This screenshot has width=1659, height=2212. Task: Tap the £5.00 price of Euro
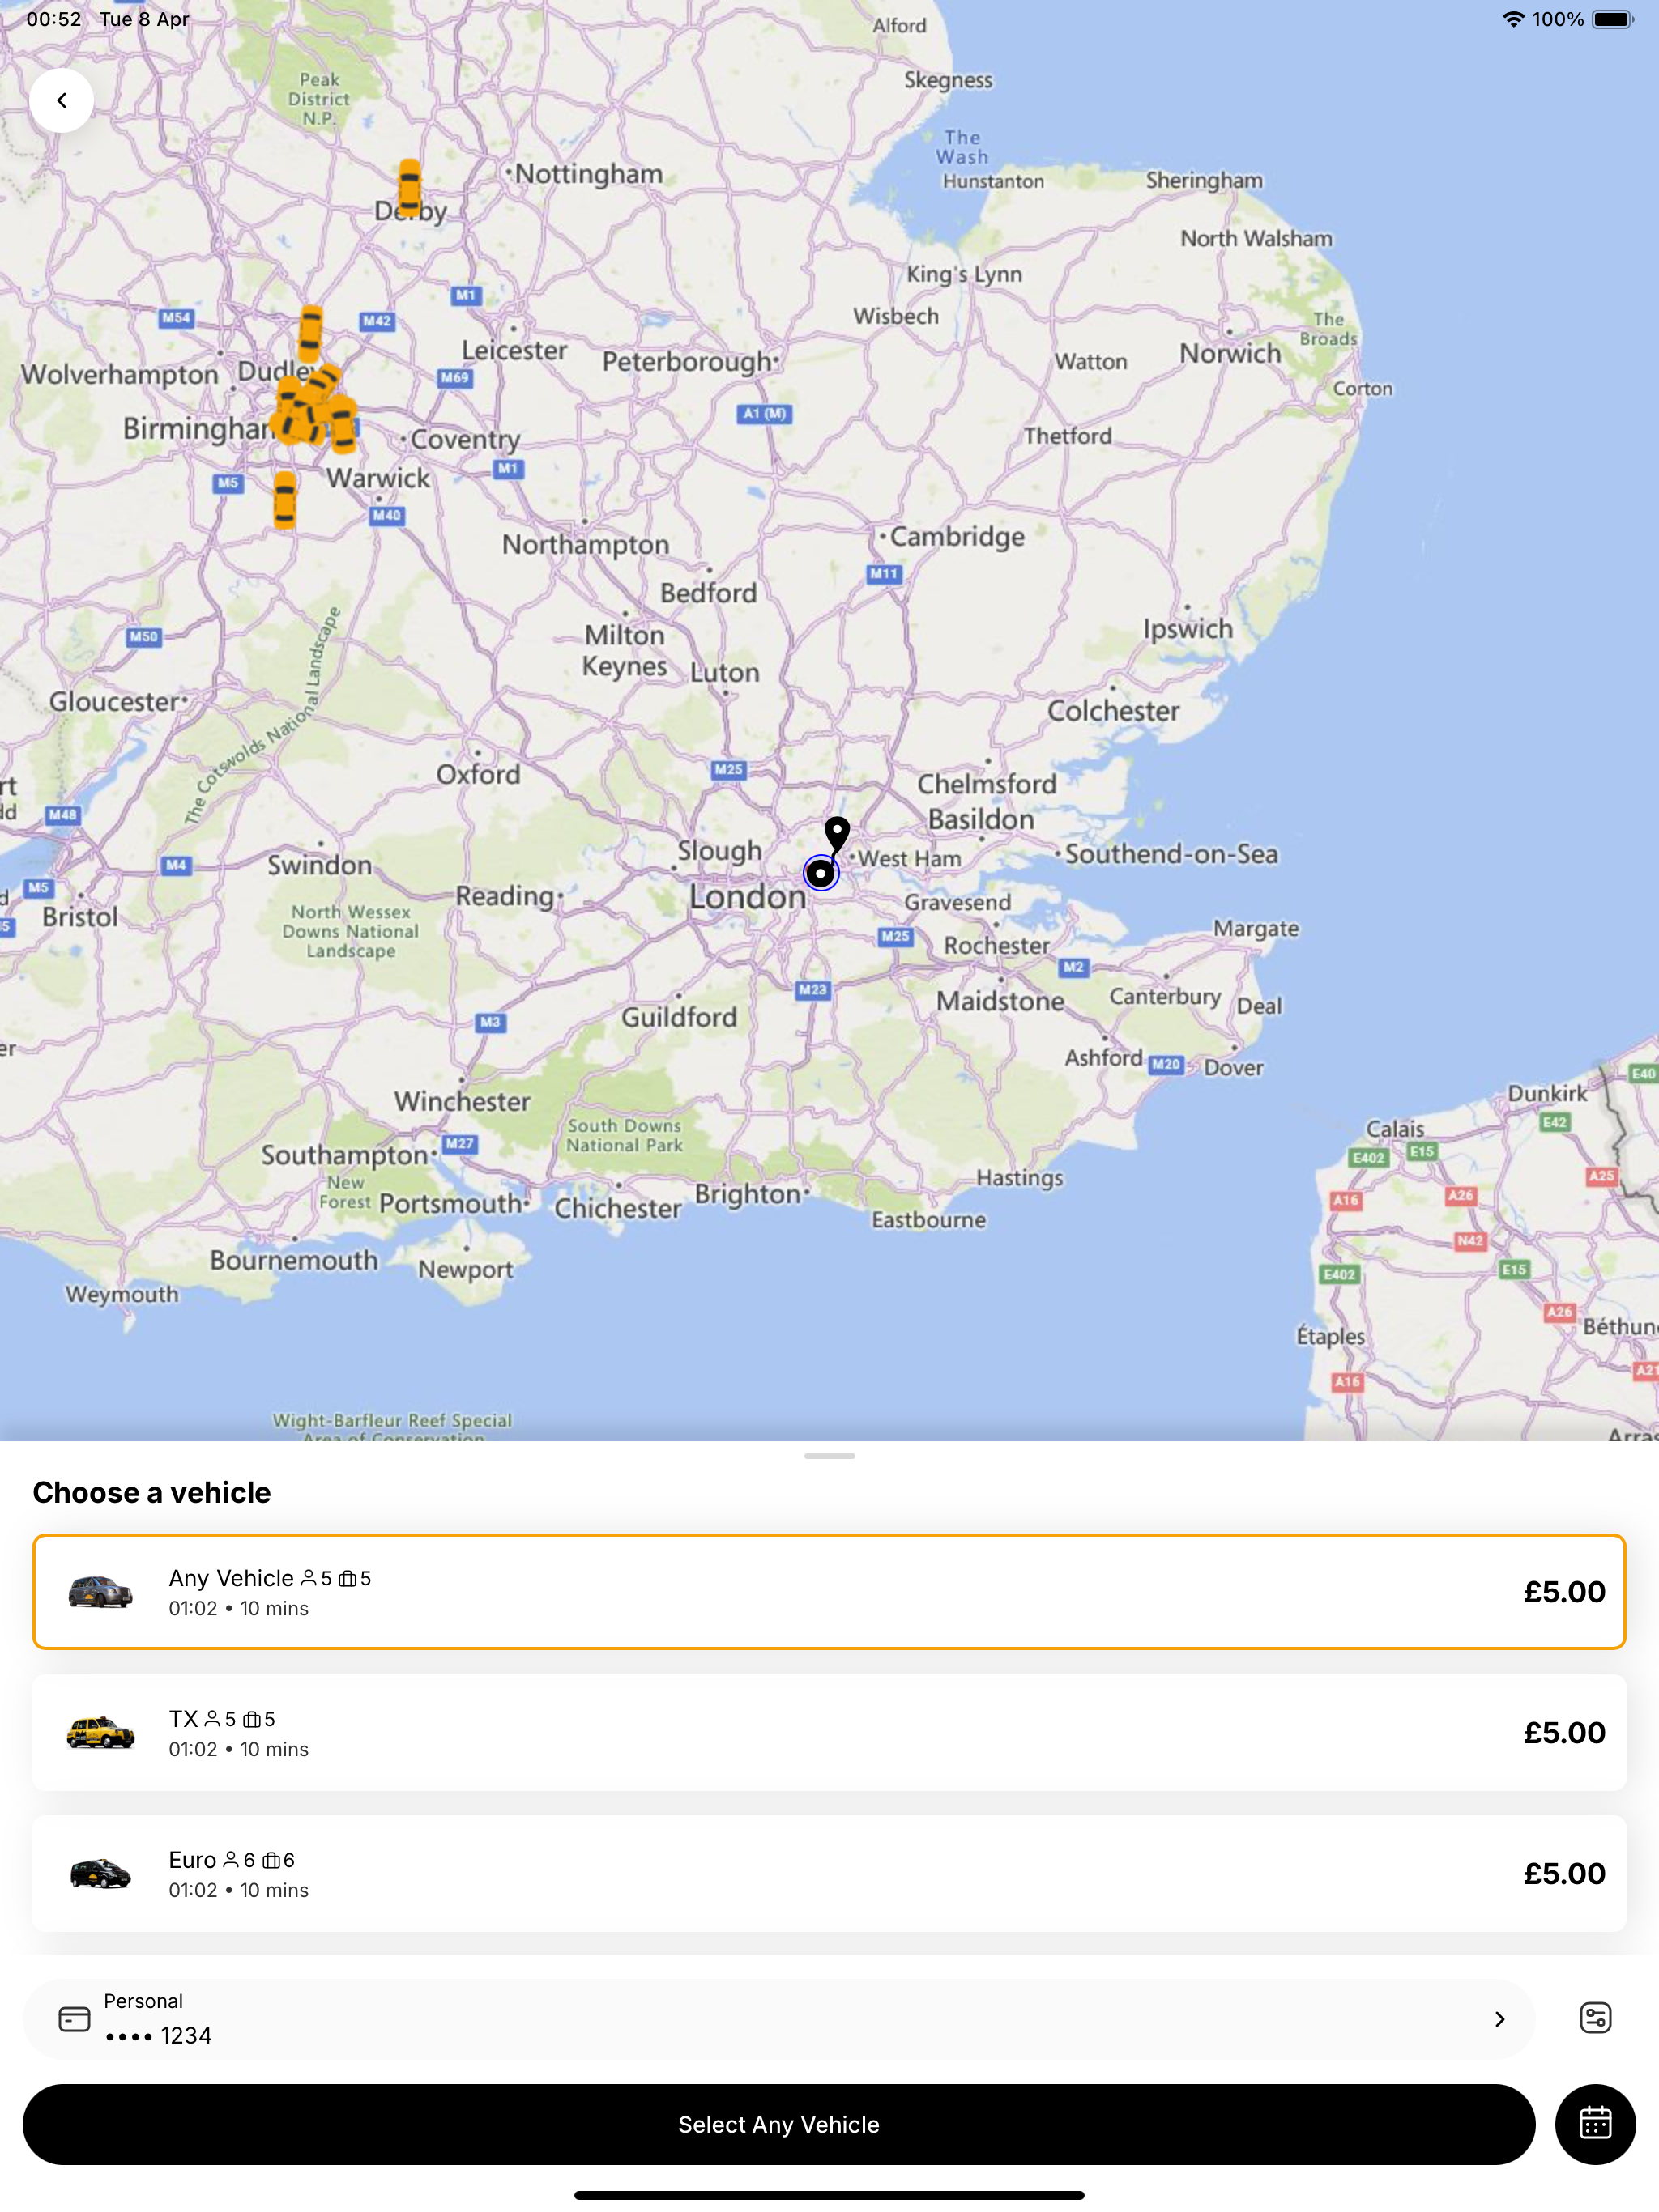(x=1564, y=1873)
